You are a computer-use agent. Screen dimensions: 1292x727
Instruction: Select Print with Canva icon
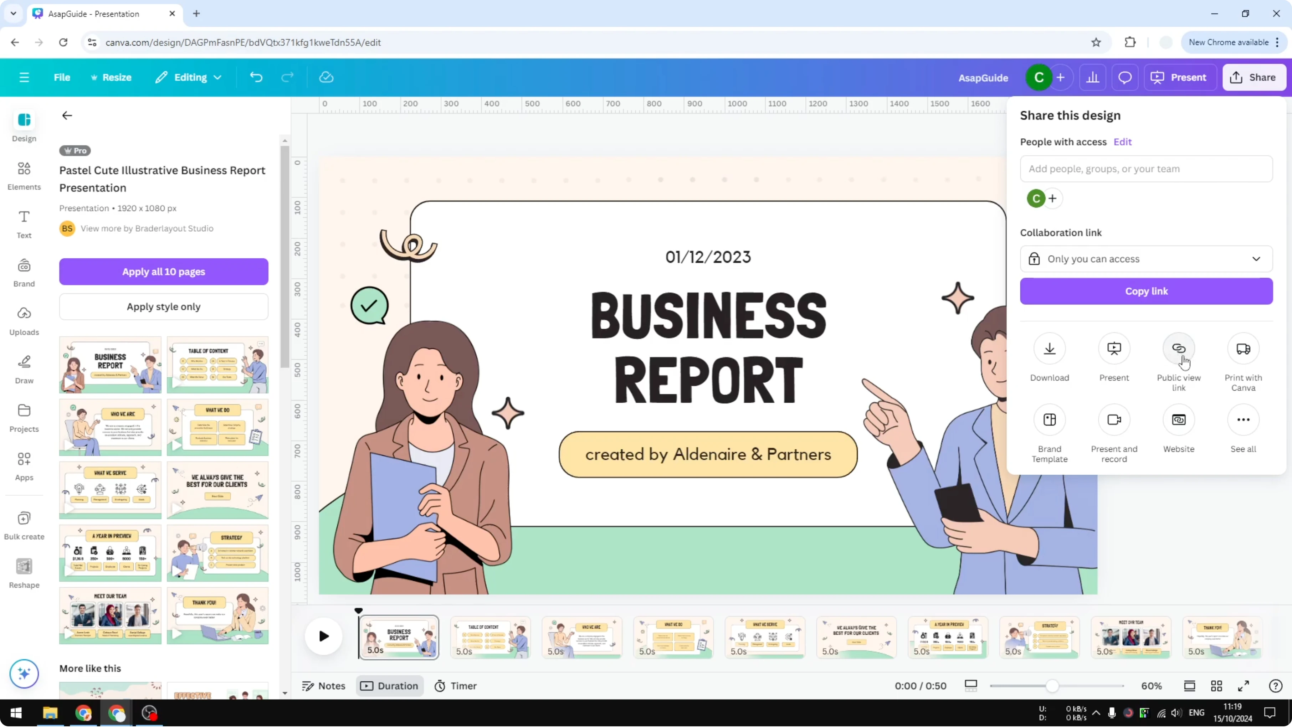tap(1244, 349)
